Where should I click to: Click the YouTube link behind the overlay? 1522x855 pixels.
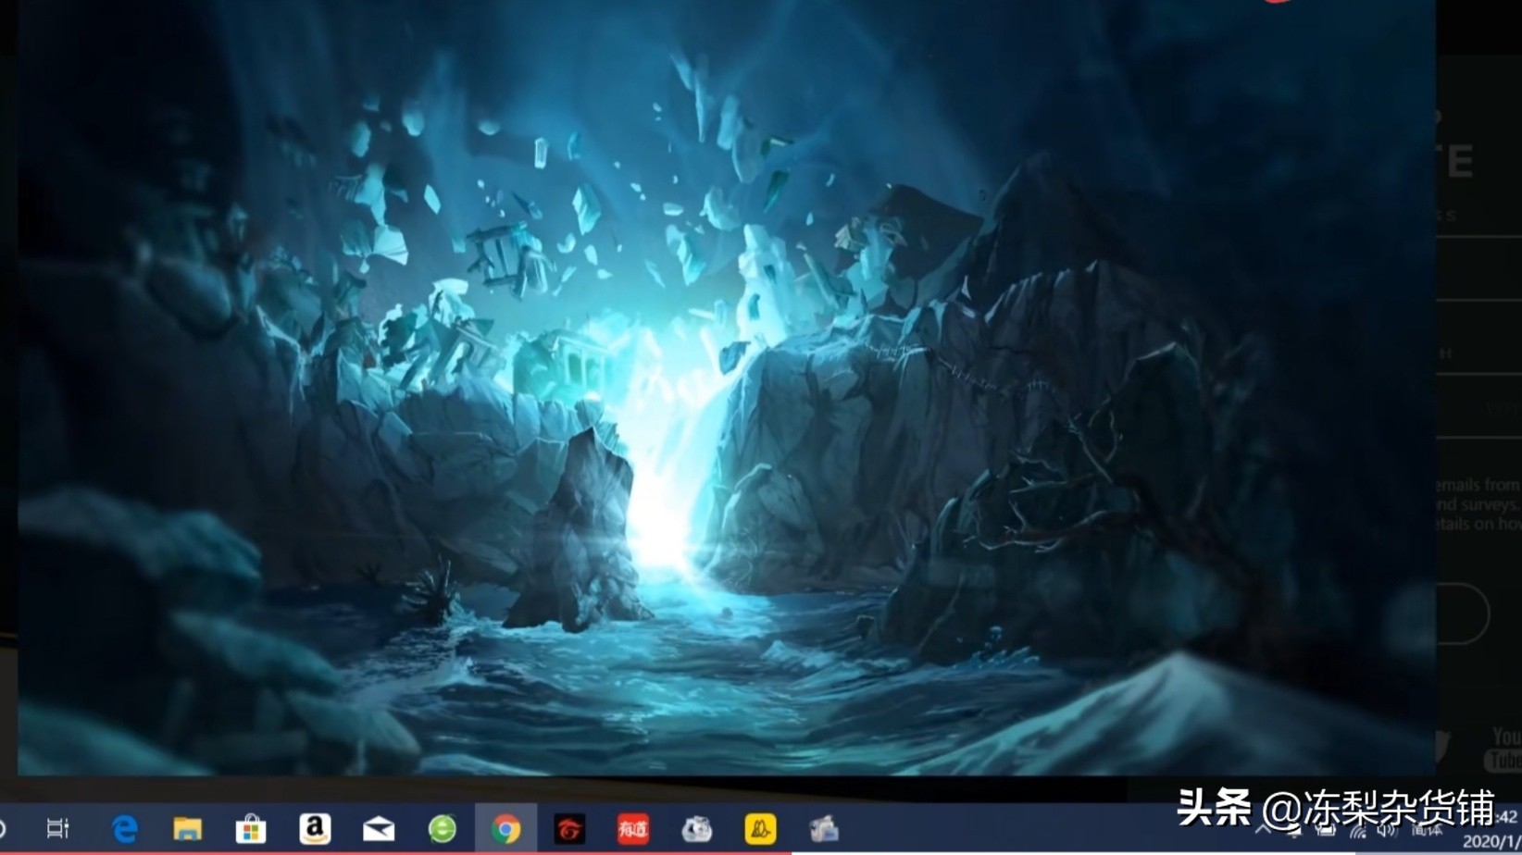tap(1503, 748)
